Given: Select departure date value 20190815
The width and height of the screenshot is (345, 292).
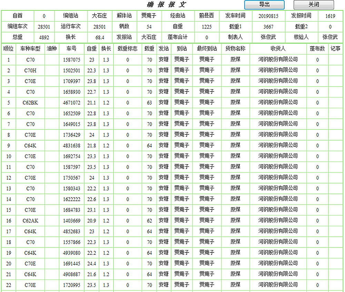Looking at the screenshot, I should [268, 16].
